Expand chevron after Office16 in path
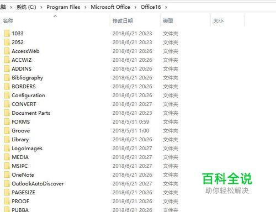This screenshot has width=276, height=212. point(166,7)
